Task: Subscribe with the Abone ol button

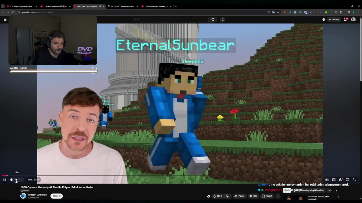Action: point(57,196)
